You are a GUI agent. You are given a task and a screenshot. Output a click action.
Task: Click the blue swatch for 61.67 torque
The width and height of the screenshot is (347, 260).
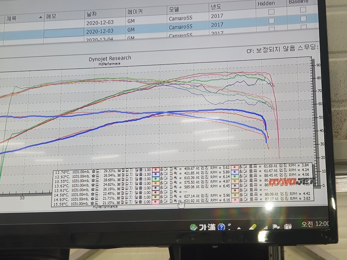(235, 172)
